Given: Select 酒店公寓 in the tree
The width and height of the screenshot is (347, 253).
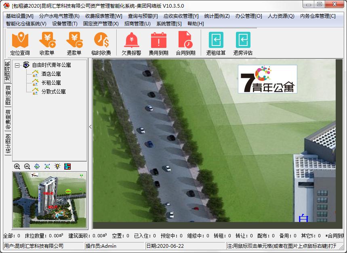Looking at the screenshot, I should [51, 74].
